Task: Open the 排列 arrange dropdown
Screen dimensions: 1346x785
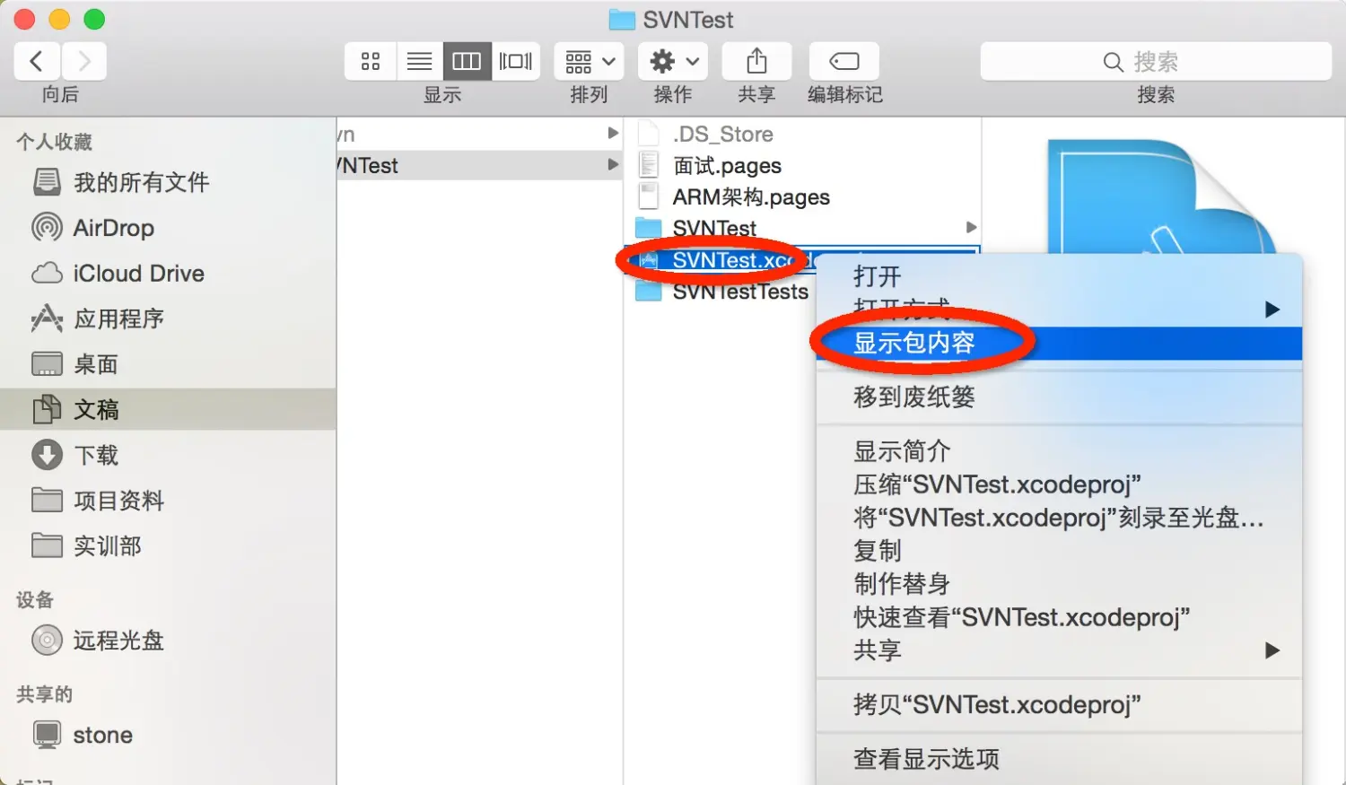Action: pyautogui.click(x=589, y=61)
